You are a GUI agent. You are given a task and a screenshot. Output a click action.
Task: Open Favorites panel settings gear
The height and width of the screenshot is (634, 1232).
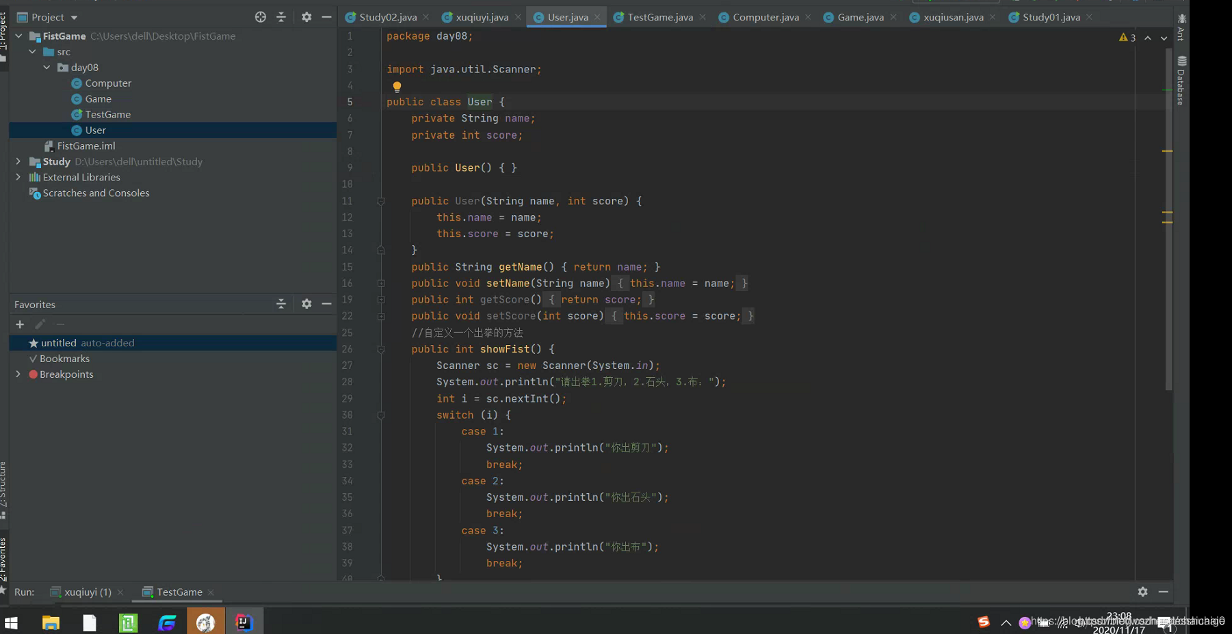tap(306, 304)
